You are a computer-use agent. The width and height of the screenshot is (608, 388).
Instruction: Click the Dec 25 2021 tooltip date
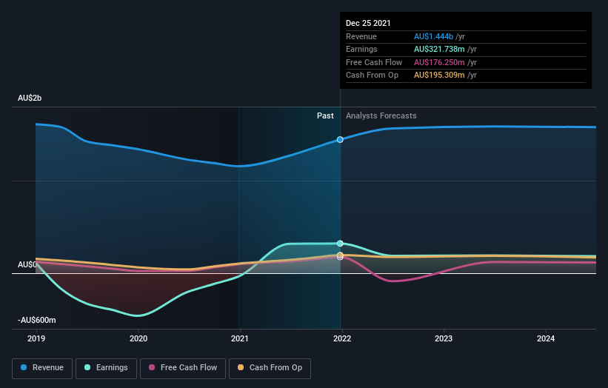click(368, 23)
